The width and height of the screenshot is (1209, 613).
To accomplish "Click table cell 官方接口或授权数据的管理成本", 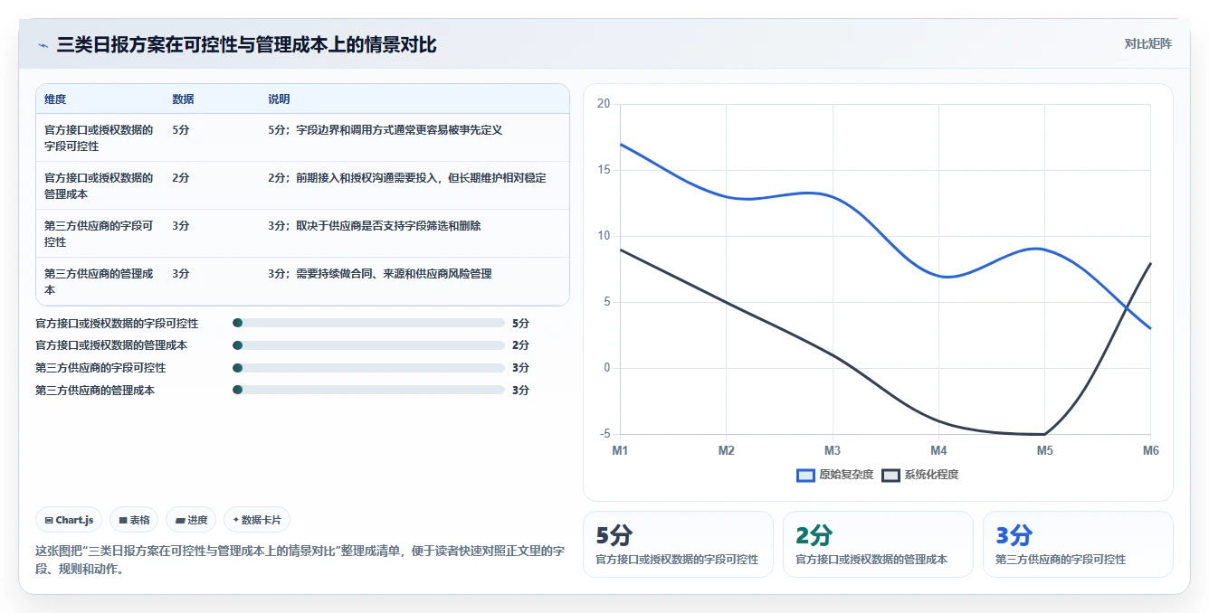I will pos(99,185).
